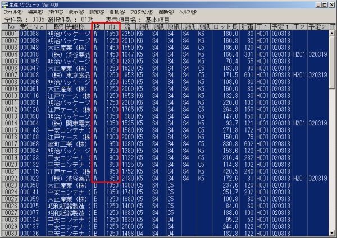Click H201 in row 0004

pyautogui.click(x=299, y=54)
